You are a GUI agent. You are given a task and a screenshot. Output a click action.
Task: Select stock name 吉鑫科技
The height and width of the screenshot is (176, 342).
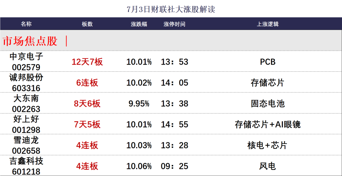click(26, 161)
